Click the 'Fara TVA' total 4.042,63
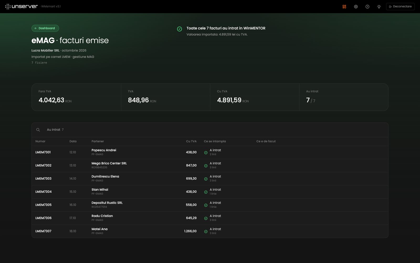Viewport: 420px width, 263px height. [51, 100]
